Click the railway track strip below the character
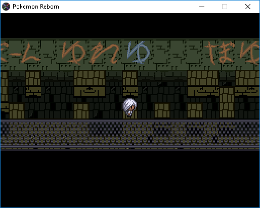 click(x=130, y=135)
